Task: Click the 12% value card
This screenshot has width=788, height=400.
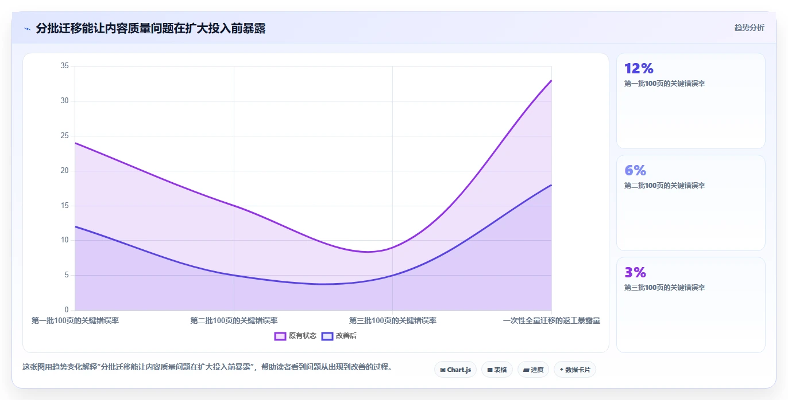Action: coord(691,101)
